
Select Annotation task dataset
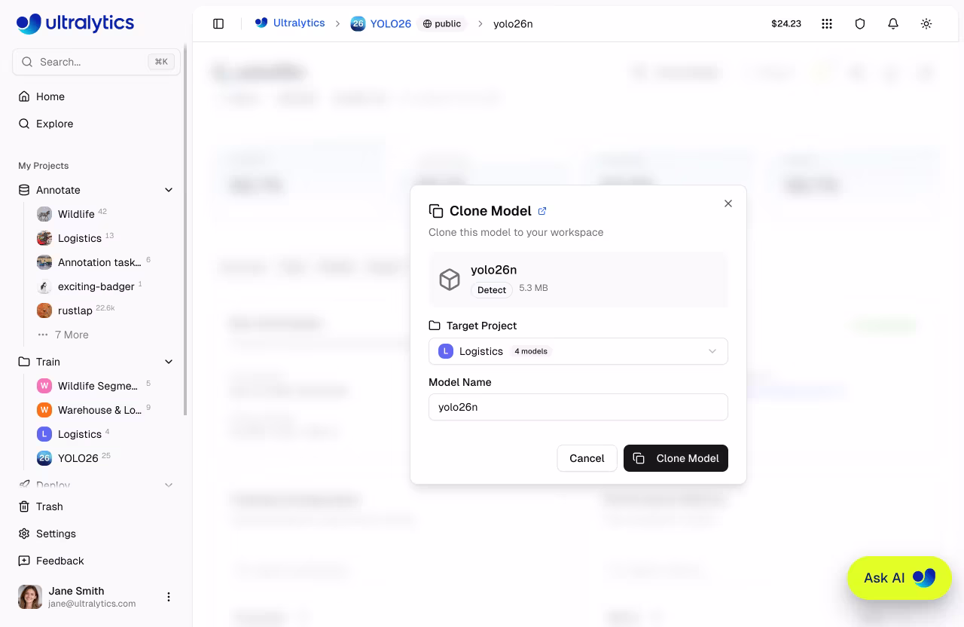click(x=99, y=262)
